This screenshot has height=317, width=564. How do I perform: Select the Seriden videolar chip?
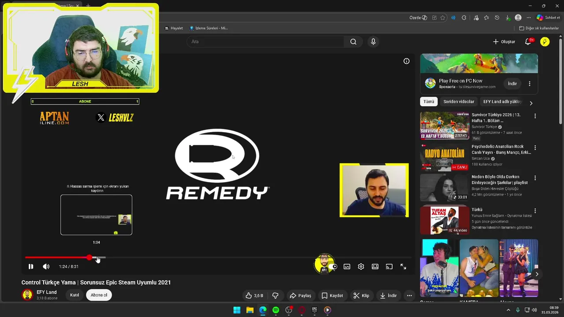(459, 102)
